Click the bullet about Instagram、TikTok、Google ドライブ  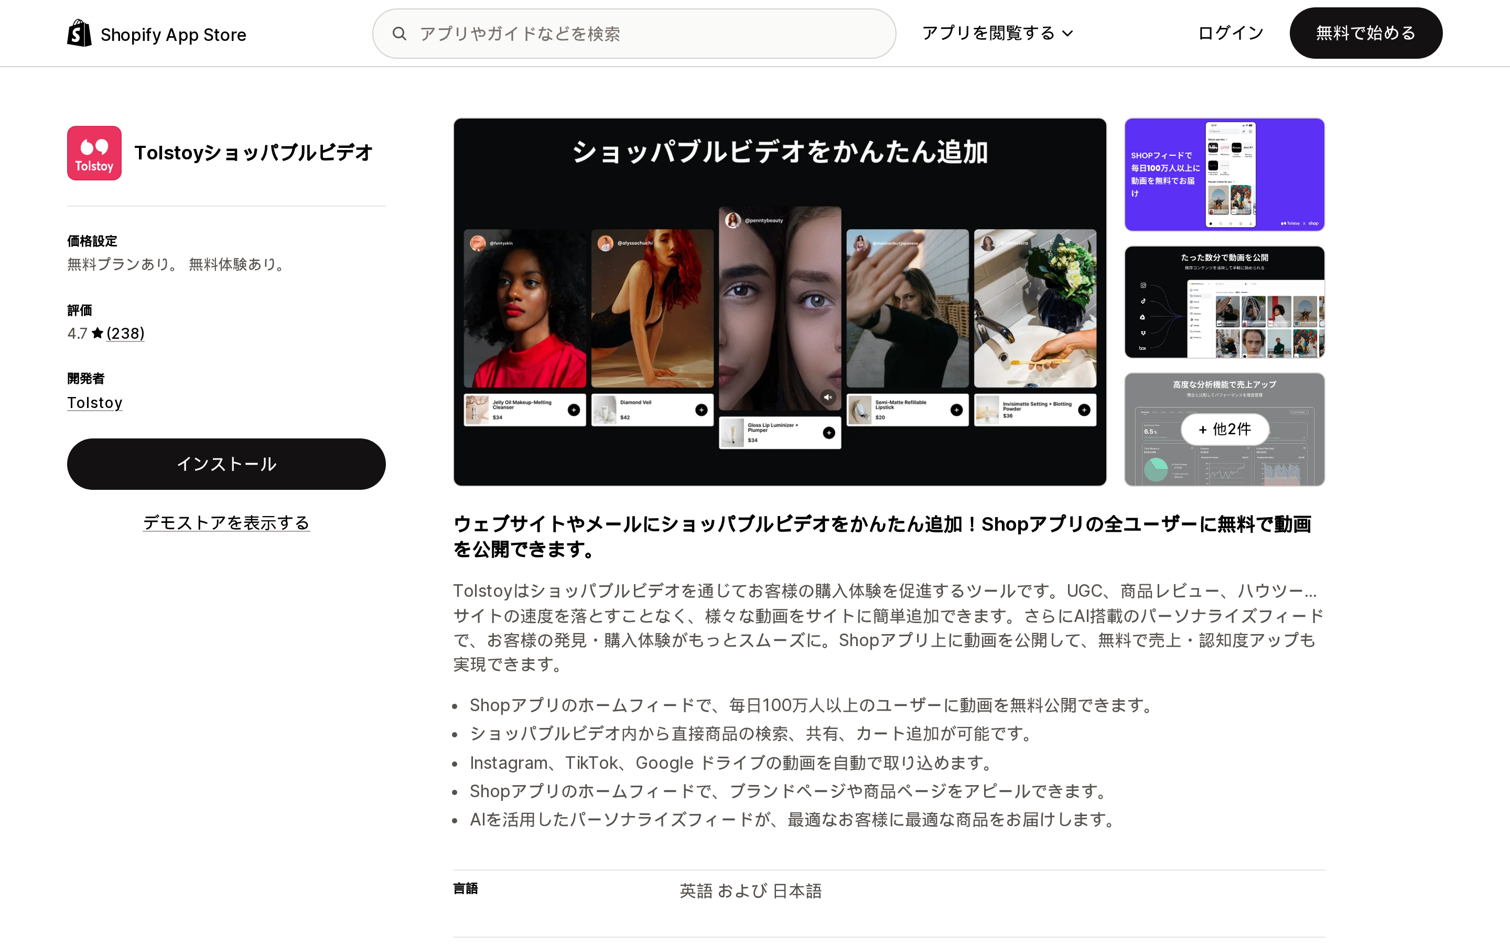click(x=731, y=763)
